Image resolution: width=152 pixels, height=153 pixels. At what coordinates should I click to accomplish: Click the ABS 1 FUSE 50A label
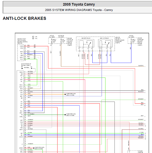[134, 41]
